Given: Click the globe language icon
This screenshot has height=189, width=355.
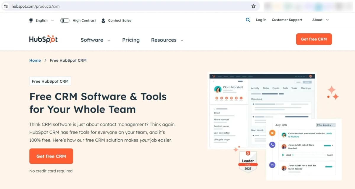Looking at the screenshot, I should pyautogui.click(x=31, y=20).
